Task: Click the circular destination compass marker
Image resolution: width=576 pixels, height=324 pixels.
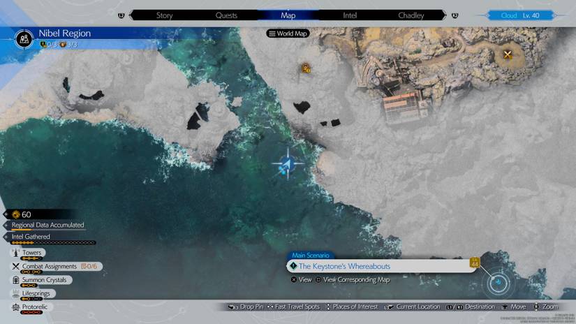Action: pos(499,283)
